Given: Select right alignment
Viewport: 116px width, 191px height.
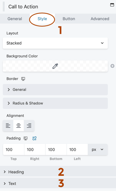Looking at the screenshot, I should [x=29, y=125].
